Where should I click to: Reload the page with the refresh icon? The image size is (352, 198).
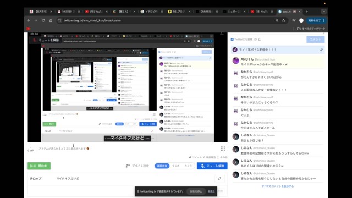(x=43, y=20)
